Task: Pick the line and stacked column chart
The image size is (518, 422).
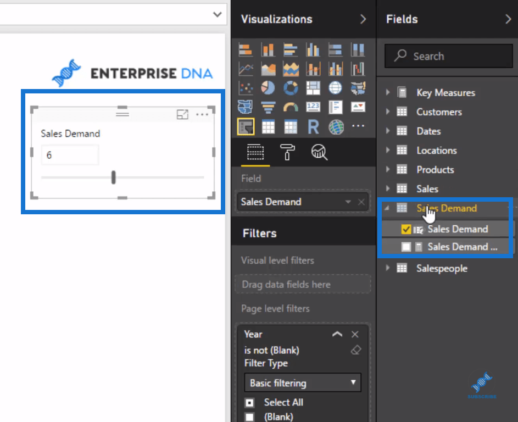Action: 313,69
